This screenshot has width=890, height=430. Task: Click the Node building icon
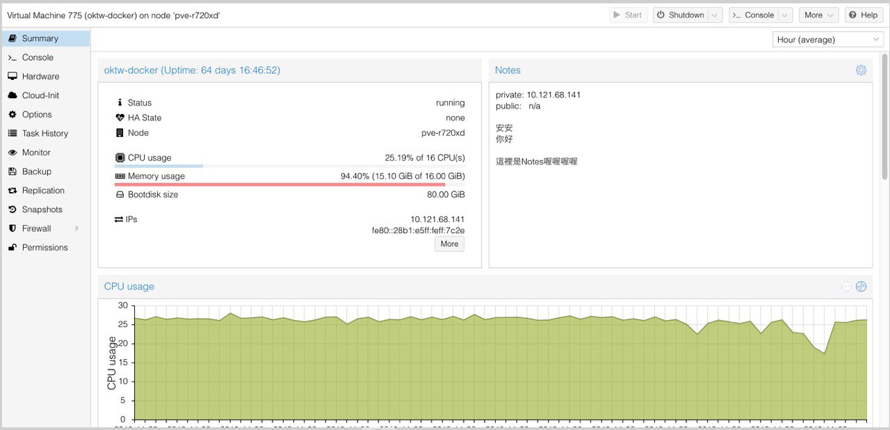[120, 133]
